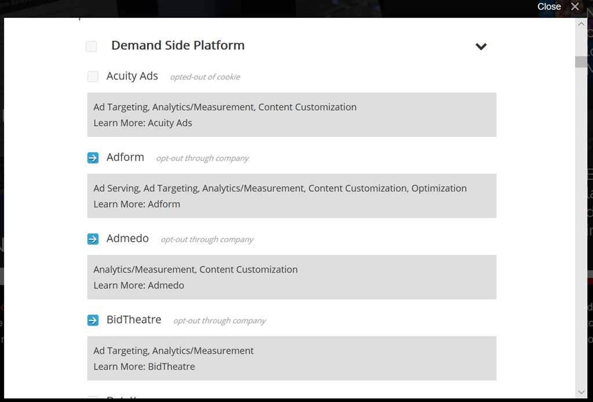Click the vertical scrollbar thumb
Screen dimensions: 593x402
[581, 62]
